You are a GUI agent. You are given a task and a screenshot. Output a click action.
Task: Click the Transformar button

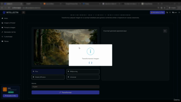click(65, 92)
